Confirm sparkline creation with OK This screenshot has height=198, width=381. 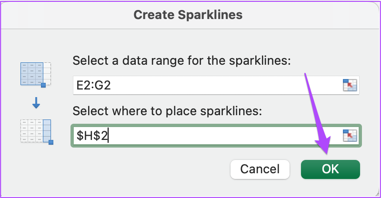coord(330,169)
